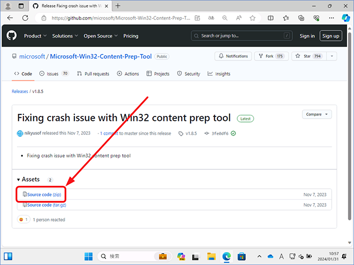The image size is (354, 265).
Task: Open the Projects tab
Action: [x=158, y=74]
